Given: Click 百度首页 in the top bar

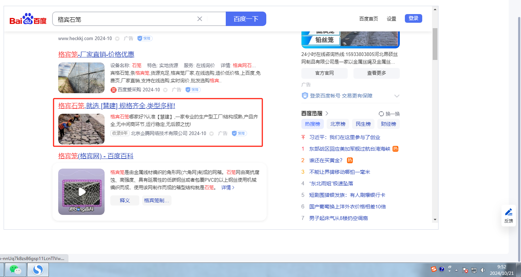Looking at the screenshot, I should coord(369,19).
